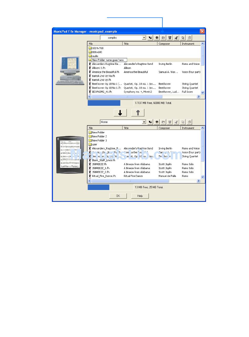Sort computer pane by File column header
249x337 pixels.
105,44
